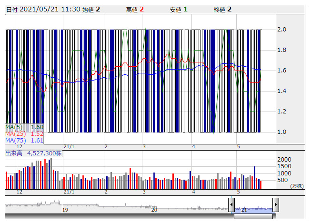Click the 2.0 label on price axis
The image size is (311, 224).
[x=282, y=30]
